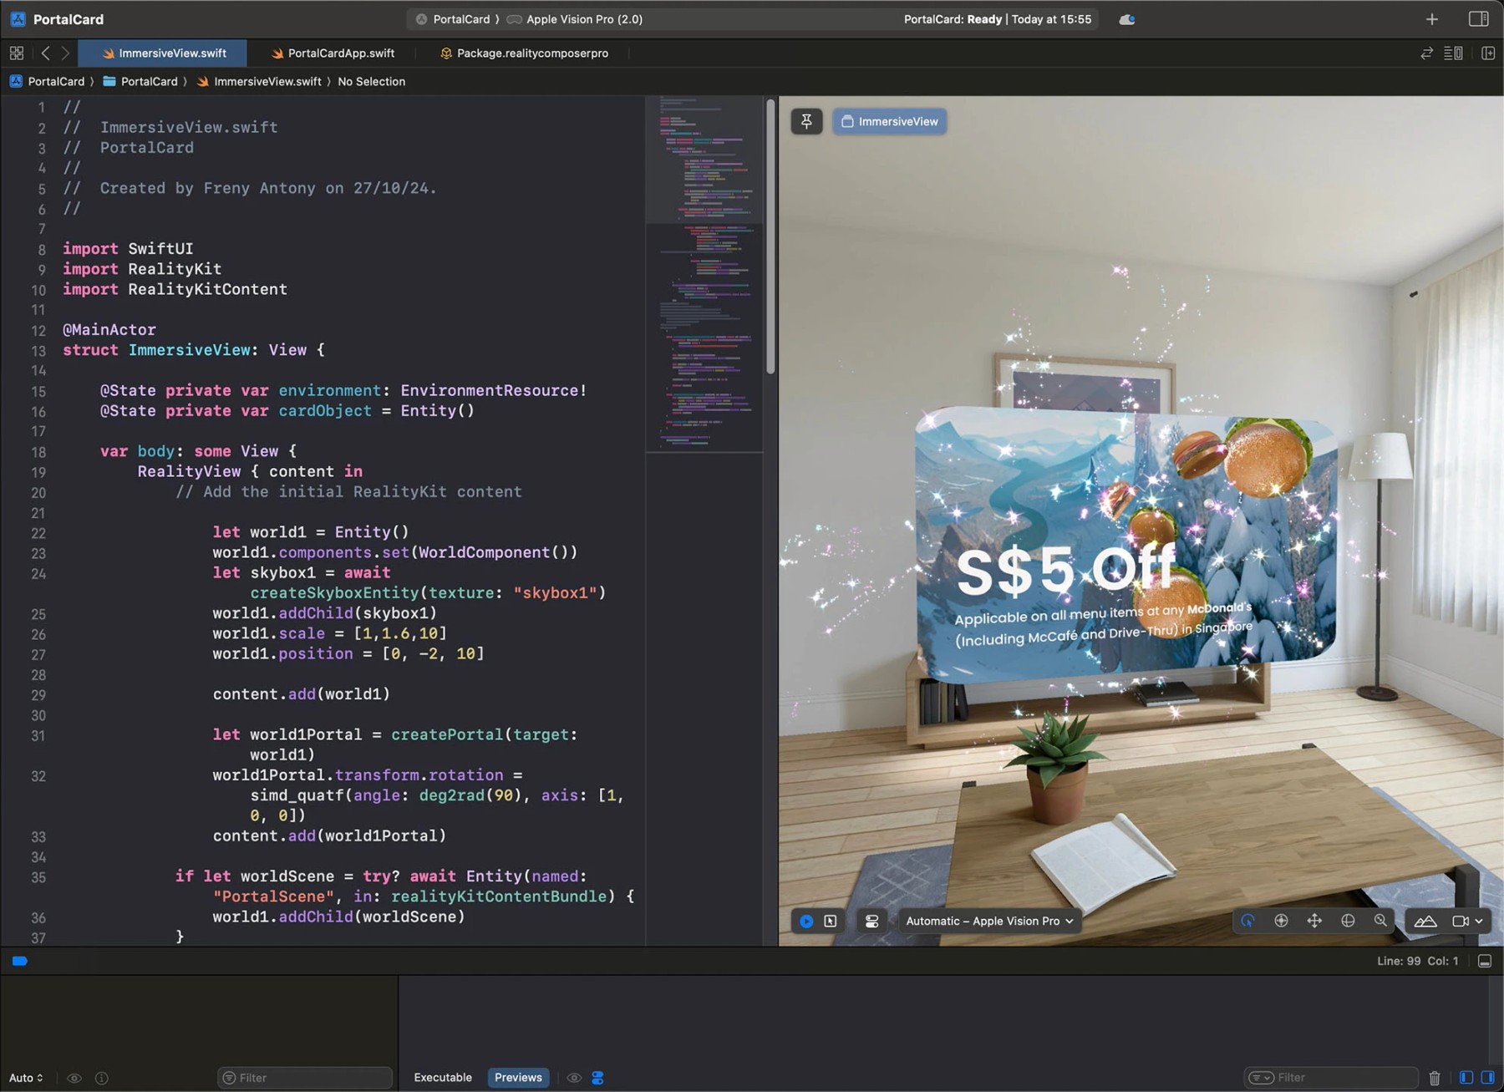This screenshot has width=1504, height=1092.
Task: Open the No Selection symbol jump menu
Action: click(x=371, y=81)
